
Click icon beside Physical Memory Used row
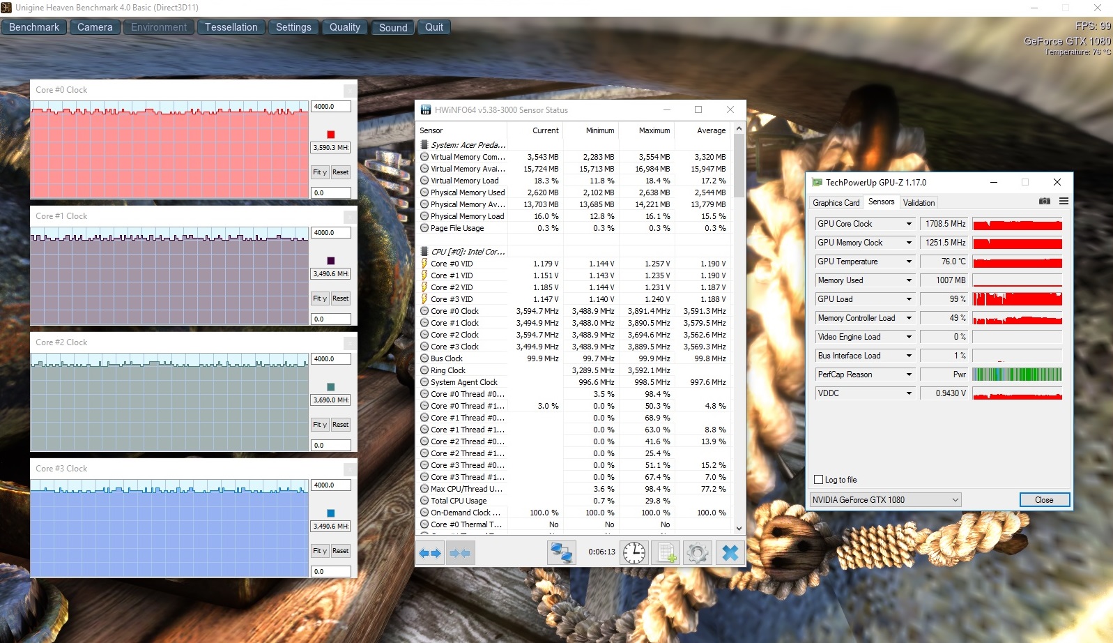click(x=424, y=192)
